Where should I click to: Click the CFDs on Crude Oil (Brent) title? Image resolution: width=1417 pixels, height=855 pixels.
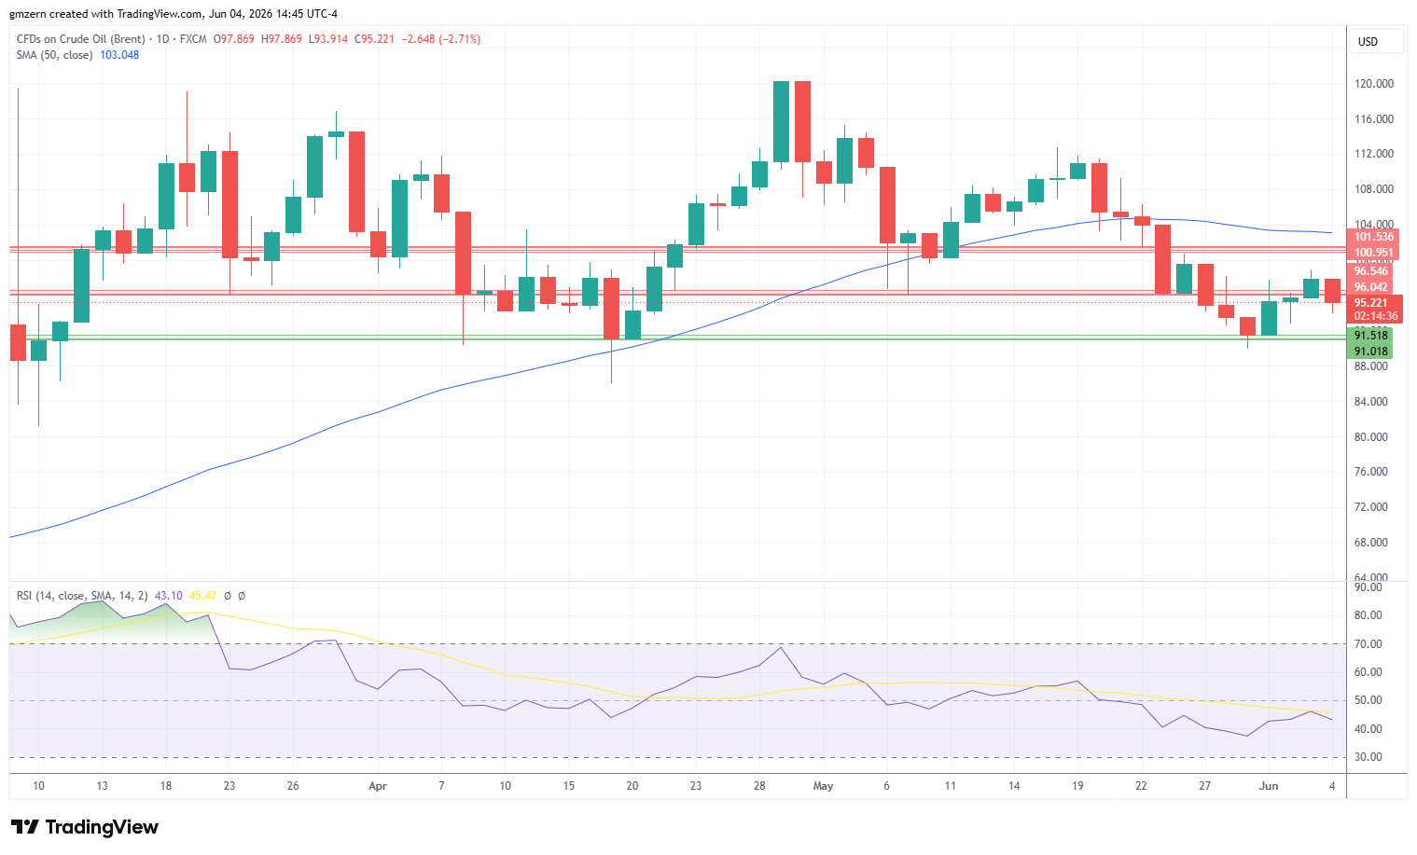coord(81,39)
